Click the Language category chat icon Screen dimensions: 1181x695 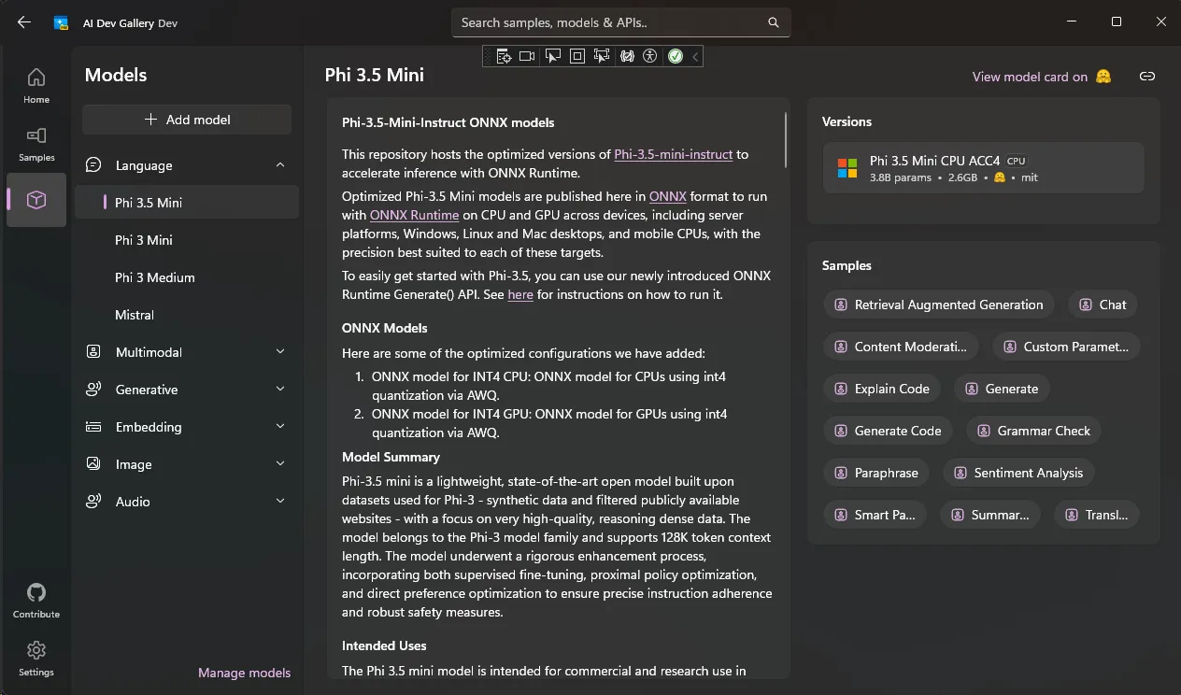pos(93,165)
